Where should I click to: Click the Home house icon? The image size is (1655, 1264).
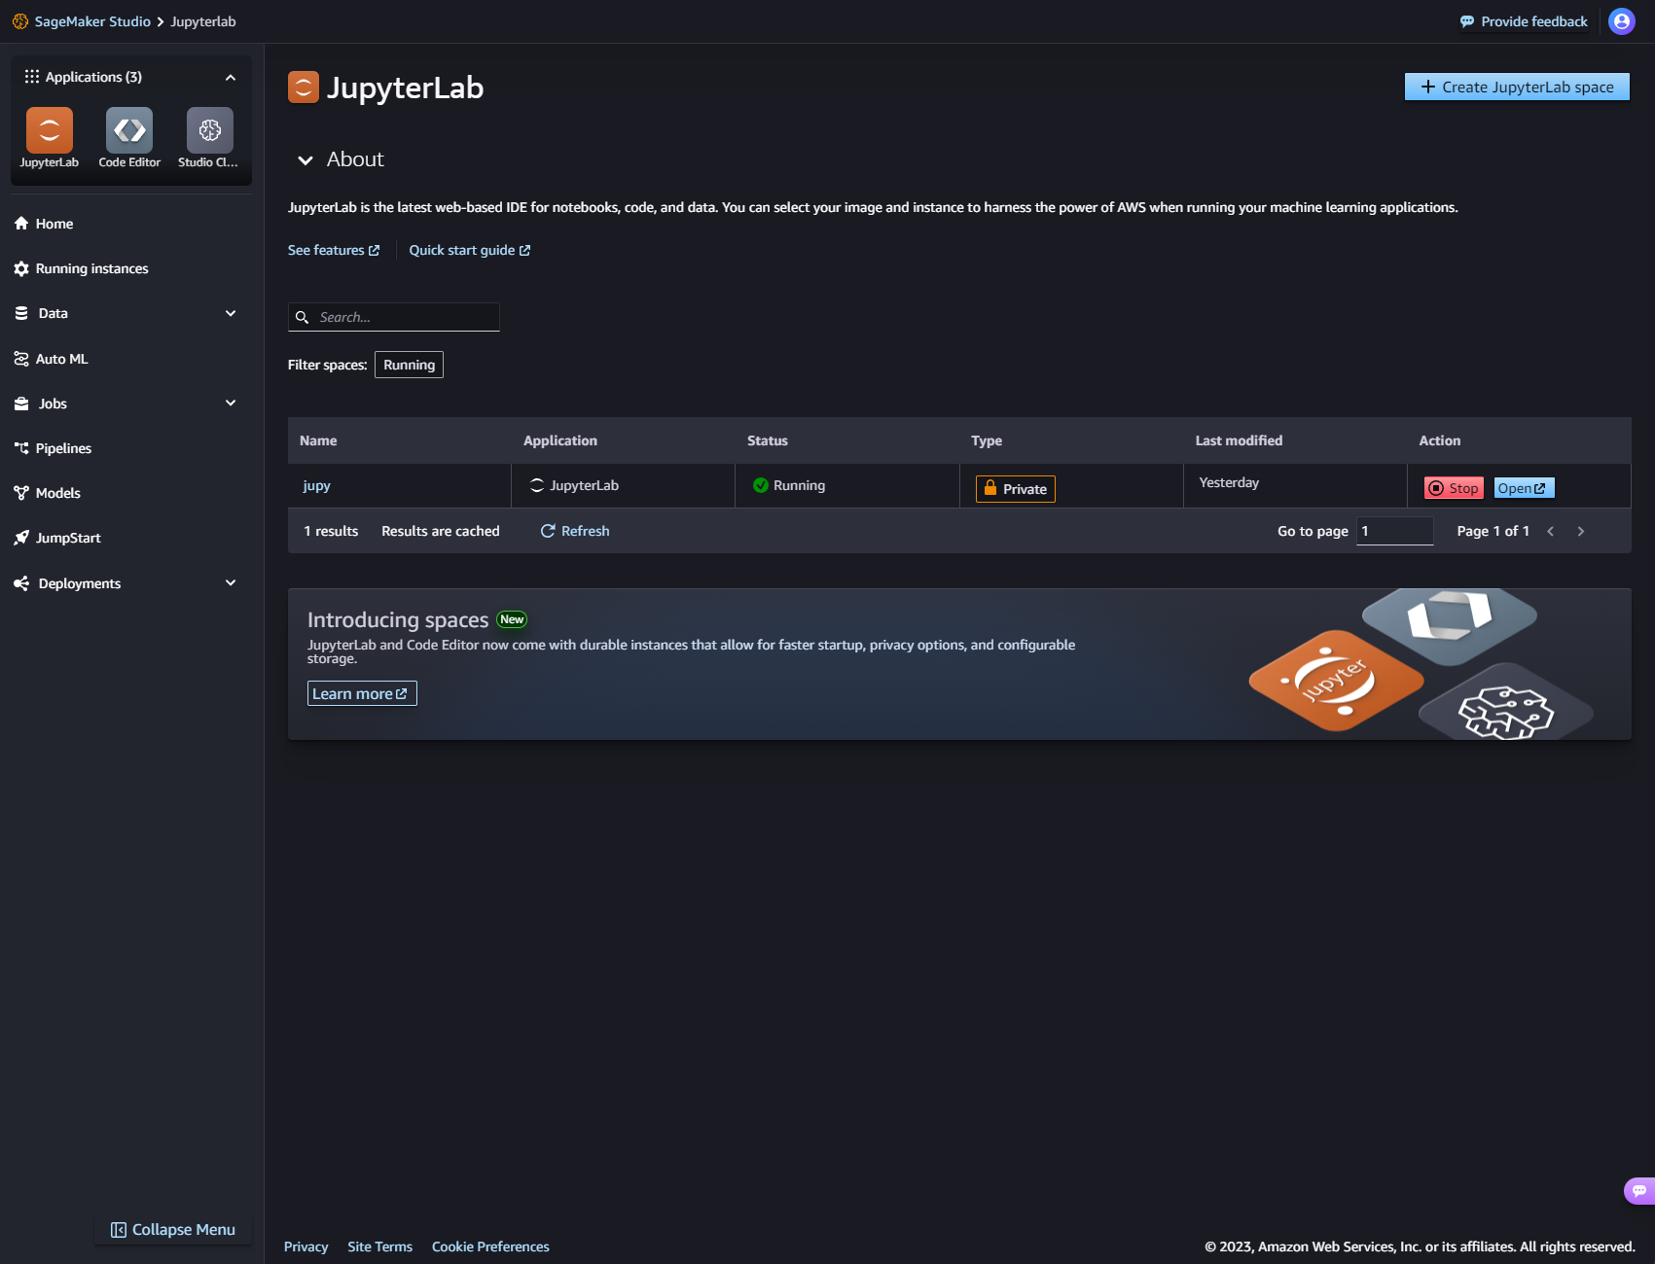tap(21, 224)
